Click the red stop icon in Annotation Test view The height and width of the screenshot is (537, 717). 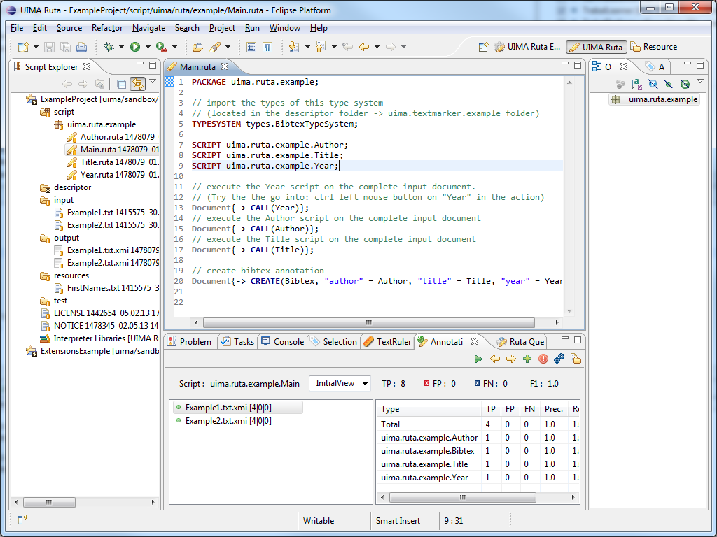[x=543, y=359]
